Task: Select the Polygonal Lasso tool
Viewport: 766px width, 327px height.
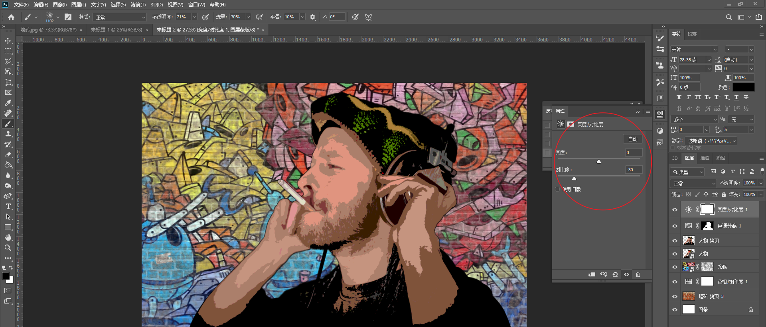Action: [x=8, y=61]
